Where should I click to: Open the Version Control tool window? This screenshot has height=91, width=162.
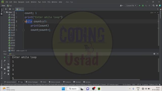pyautogui.click(x=10, y=82)
